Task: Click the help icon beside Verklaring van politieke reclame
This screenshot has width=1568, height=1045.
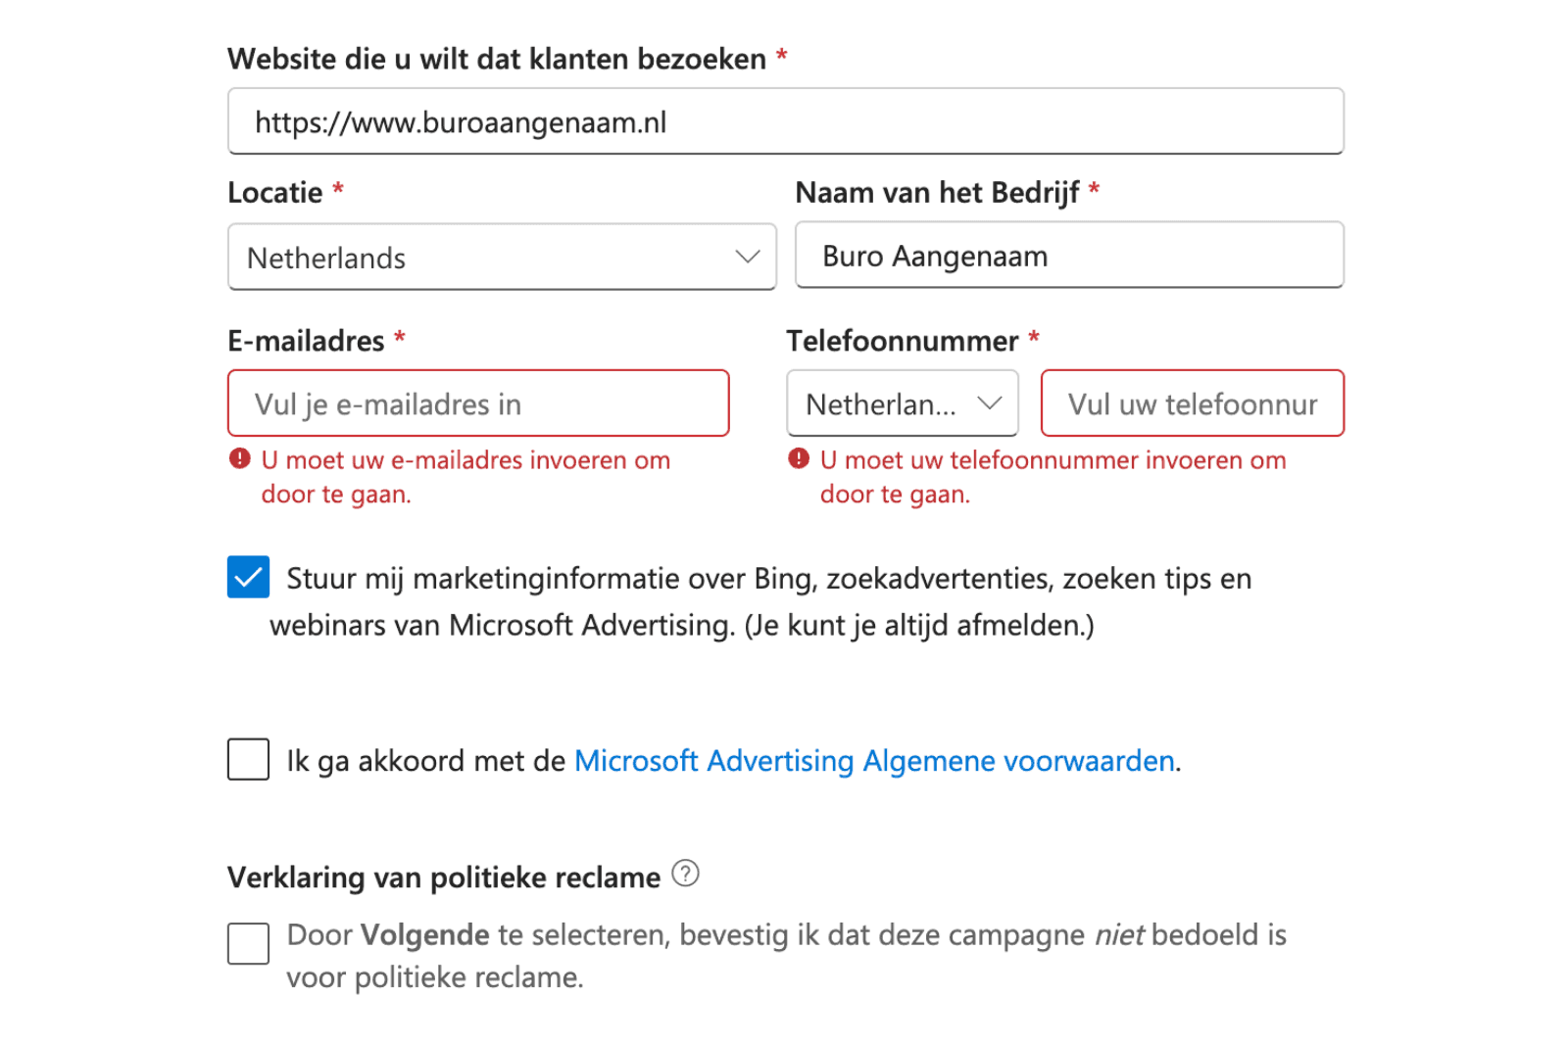Action: click(685, 873)
